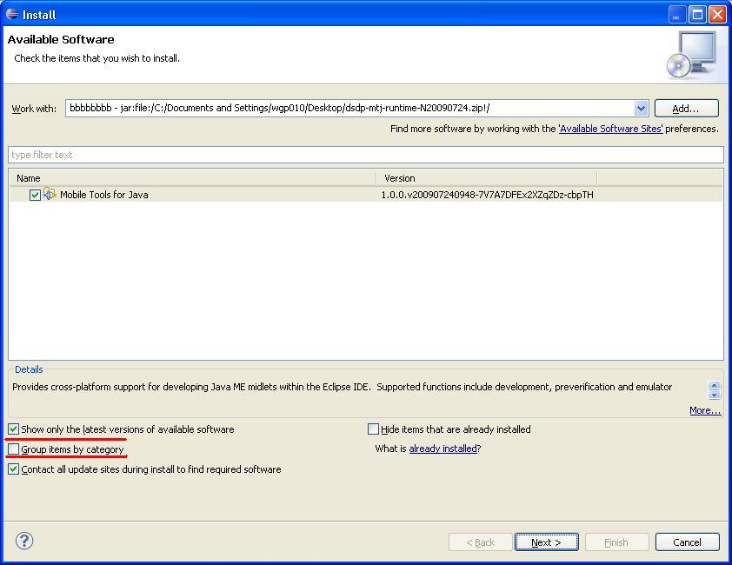Select the Mobile Tools for Java row text
The image size is (732, 565).
click(104, 195)
